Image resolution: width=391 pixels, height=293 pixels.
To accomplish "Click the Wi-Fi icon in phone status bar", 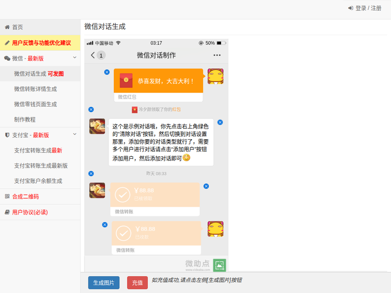I will [118, 43].
